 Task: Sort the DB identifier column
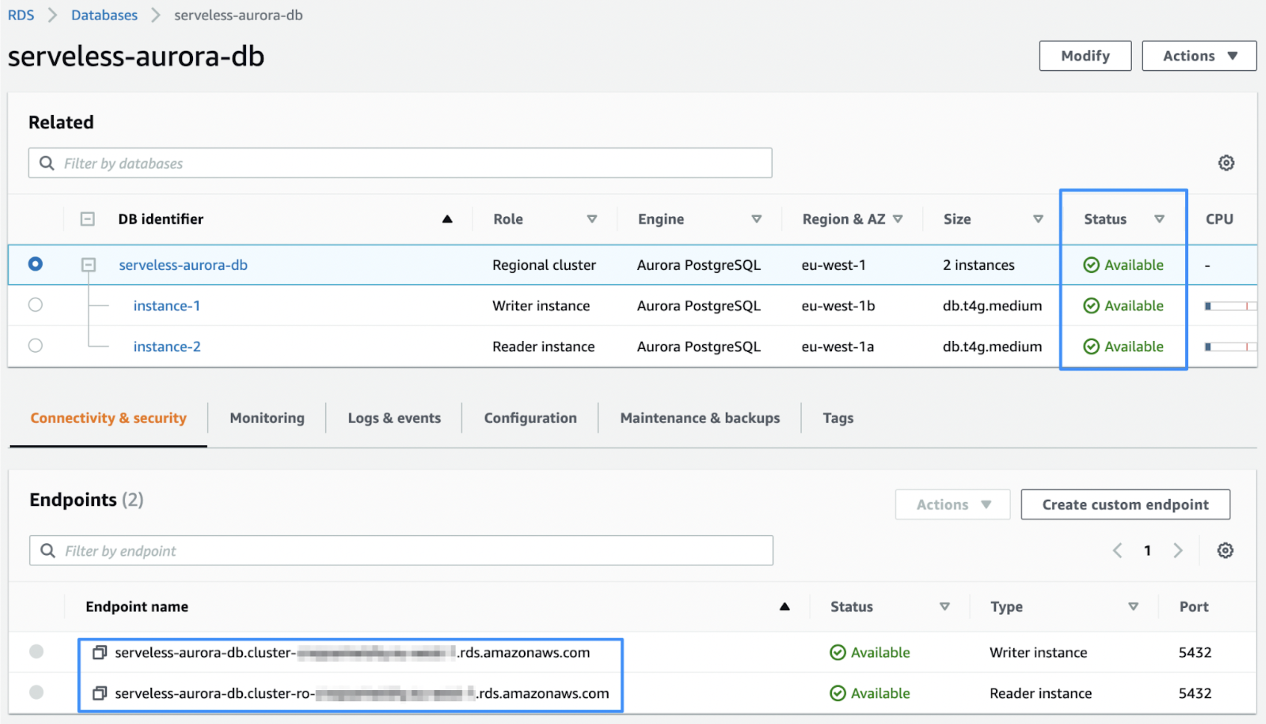[447, 218]
